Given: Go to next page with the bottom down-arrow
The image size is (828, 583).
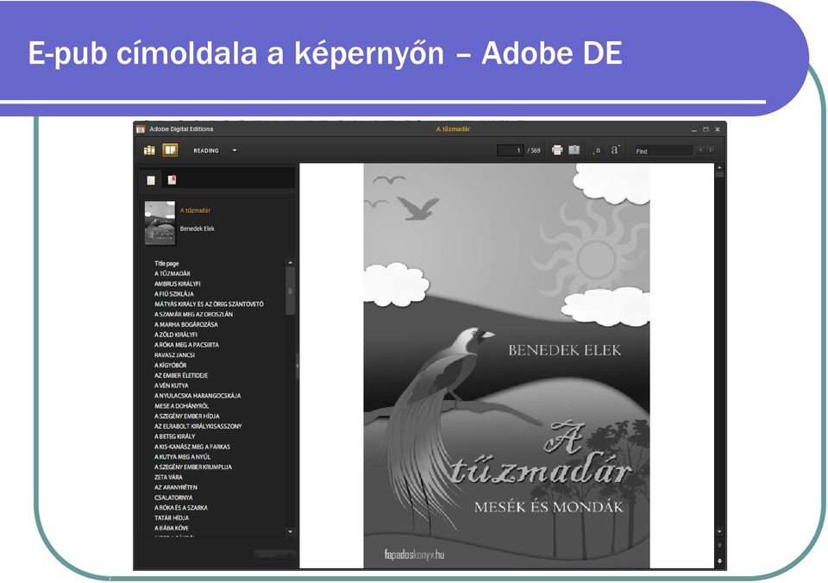Looking at the screenshot, I should (719, 561).
